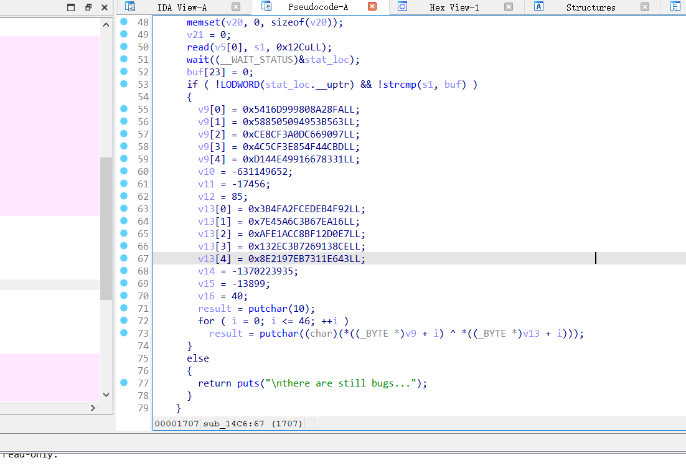Close the IDA View-A tab
Screen dimensions: 686x473
(x=236, y=7)
